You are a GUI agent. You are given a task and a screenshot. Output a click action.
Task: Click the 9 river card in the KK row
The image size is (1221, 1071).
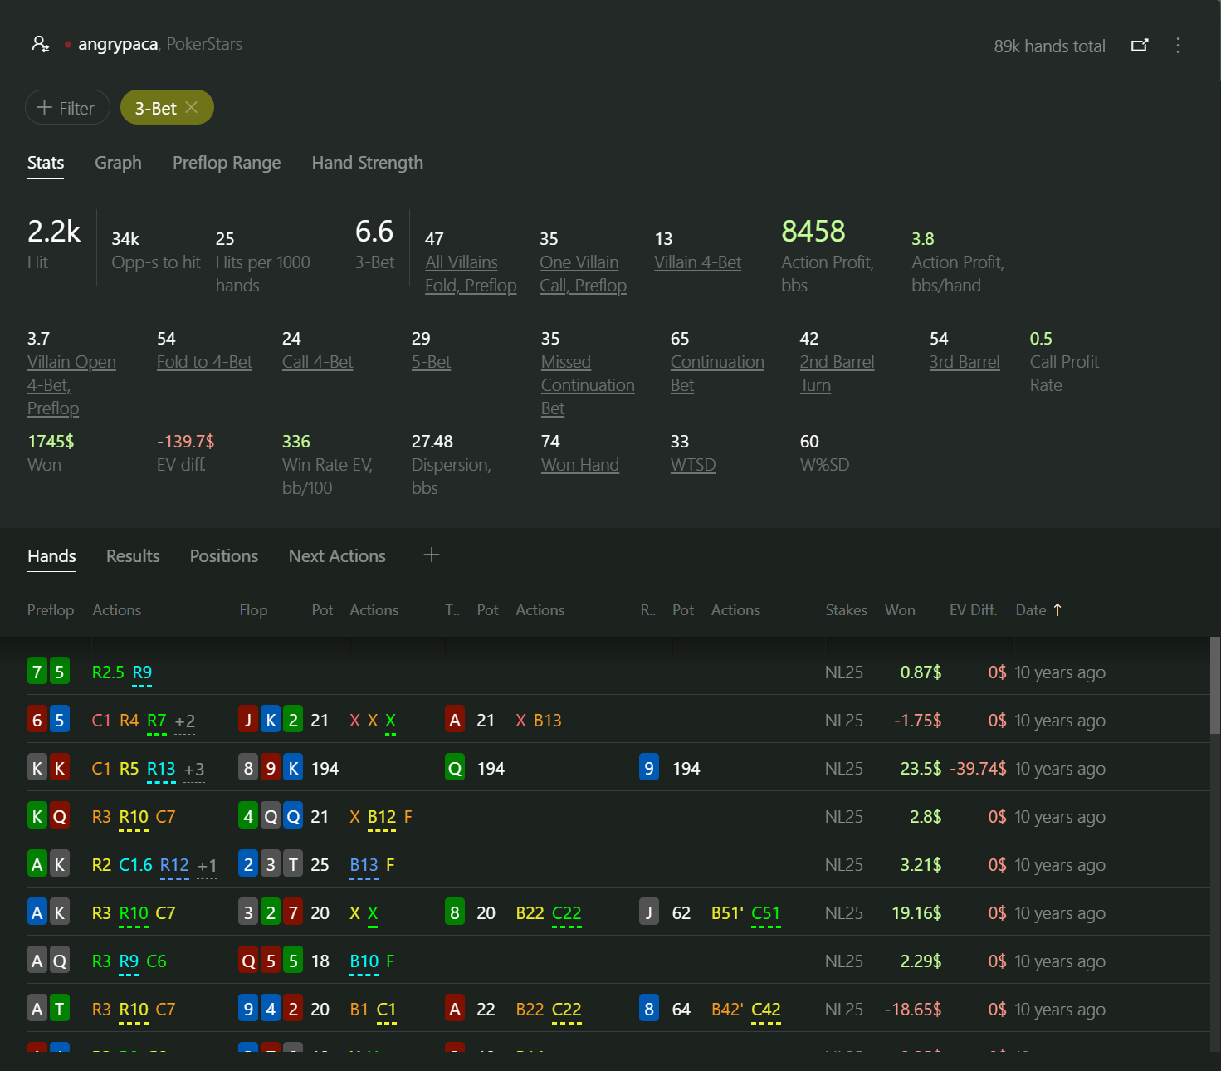point(649,768)
